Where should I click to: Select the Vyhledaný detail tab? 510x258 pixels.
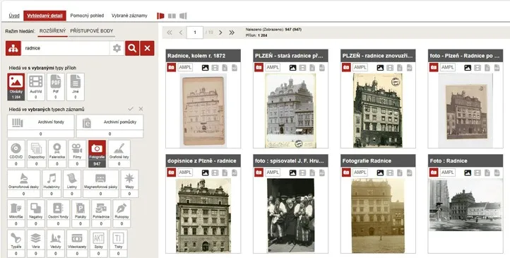click(45, 16)
